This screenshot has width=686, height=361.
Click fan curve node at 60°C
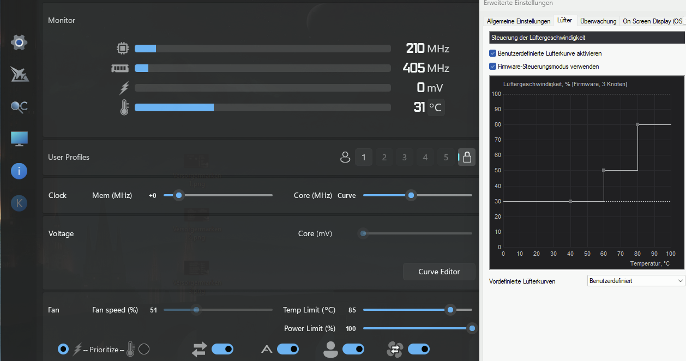tap(604, 170)
